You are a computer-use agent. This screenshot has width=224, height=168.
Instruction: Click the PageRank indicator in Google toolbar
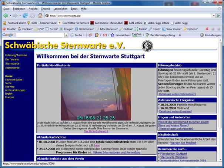click(x=137, y=35)
